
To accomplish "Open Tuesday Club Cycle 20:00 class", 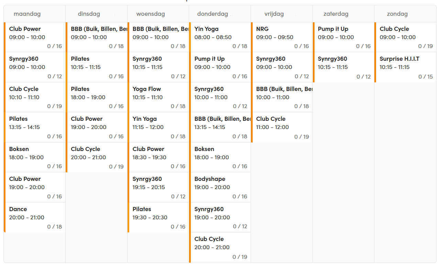I will pyautogui.click(x=97, y=157).
